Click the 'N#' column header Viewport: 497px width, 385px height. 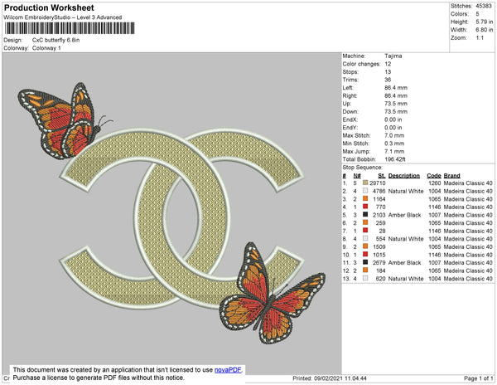point(357,176)
